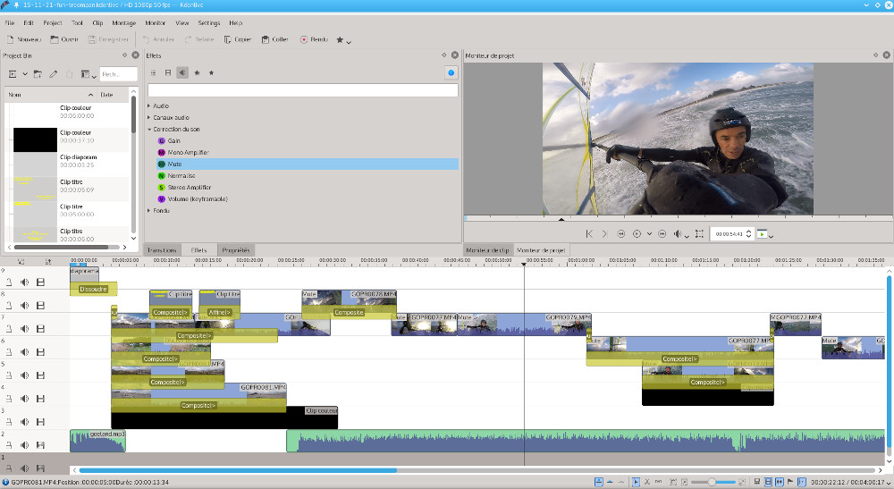Mute audio of track 7
Image resolution: width=894 pixels, height=489 pixels.
tap(24, 329)
